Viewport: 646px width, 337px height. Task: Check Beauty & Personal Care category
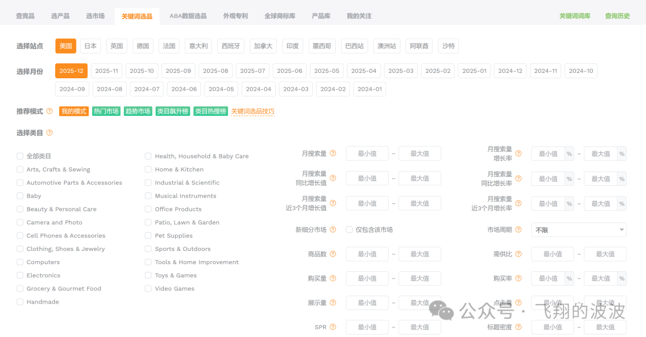(20, 209)
